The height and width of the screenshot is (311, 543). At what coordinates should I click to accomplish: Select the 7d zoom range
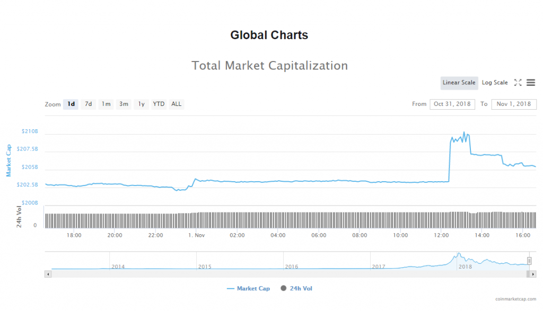click(x=89, y=104)
